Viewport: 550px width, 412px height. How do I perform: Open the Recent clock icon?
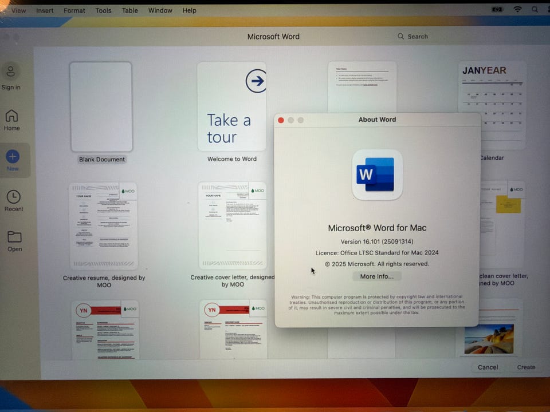13,197
